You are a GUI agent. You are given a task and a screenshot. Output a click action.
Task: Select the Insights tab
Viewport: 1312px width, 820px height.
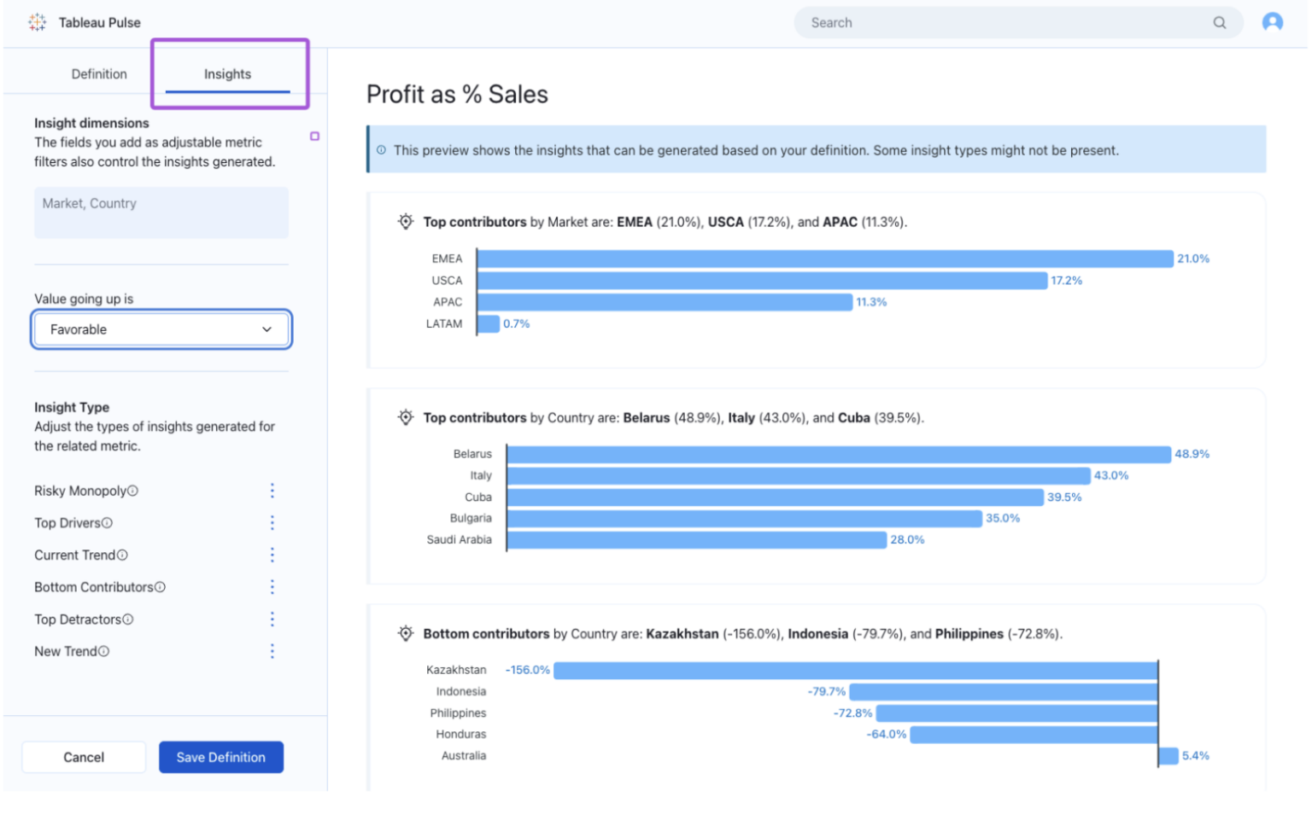pos(226,73)
